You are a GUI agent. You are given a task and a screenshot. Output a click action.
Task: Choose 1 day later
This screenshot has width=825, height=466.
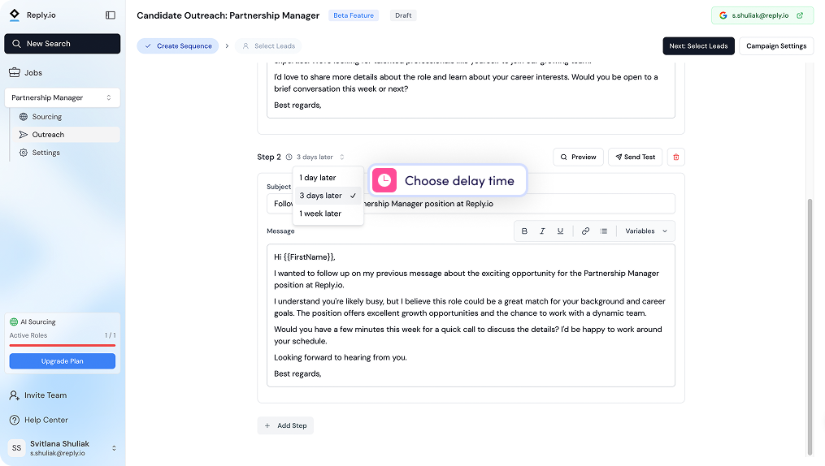pos(328,178)
